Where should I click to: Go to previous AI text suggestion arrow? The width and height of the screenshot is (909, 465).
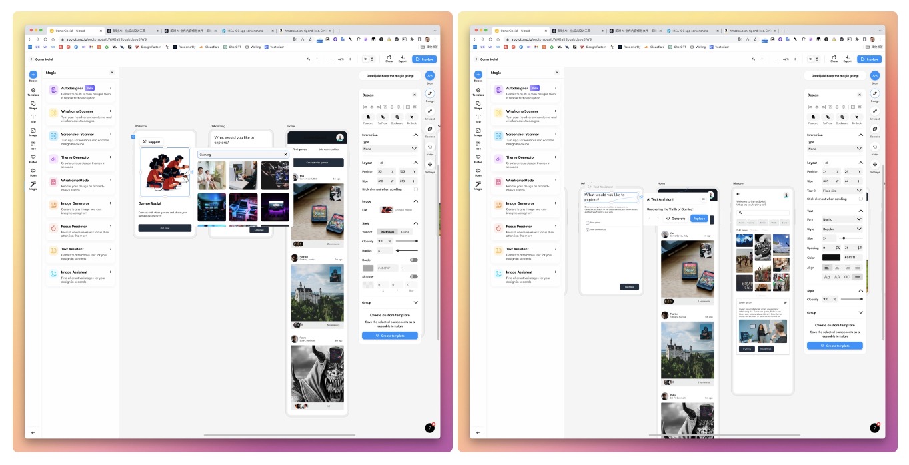click(x=651, y=218)
